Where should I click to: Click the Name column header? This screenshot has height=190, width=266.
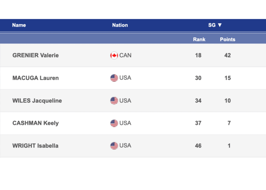[x=19, y=25]
